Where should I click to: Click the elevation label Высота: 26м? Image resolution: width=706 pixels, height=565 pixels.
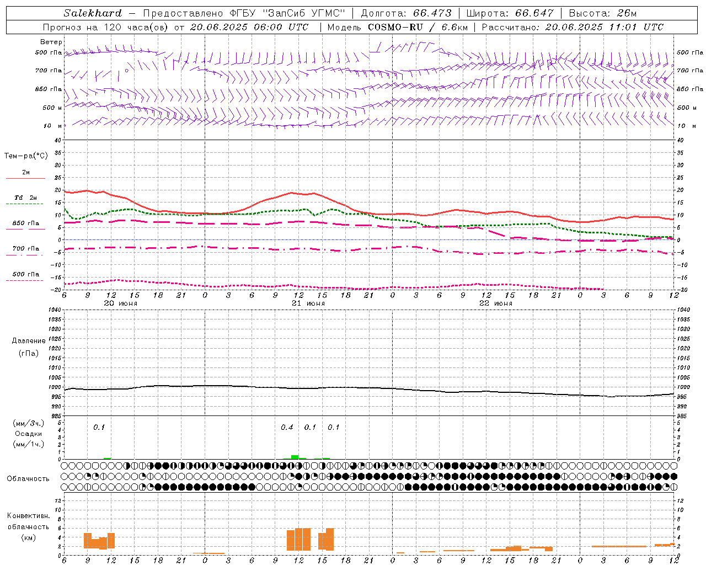[x=603, y=13]
